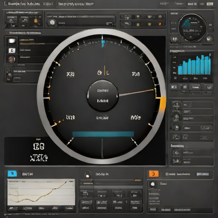The height and width of the screenshot is (218, 218).
Task: Open the small round gauge in the top-right panel
Action: (192, 28)
